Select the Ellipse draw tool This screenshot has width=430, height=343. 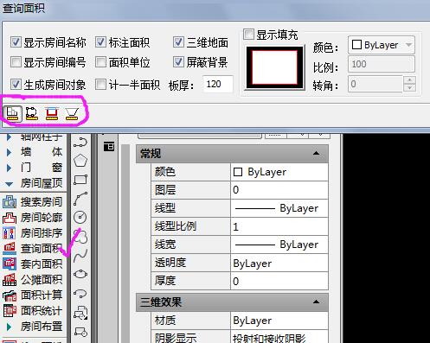coord(80,274)
